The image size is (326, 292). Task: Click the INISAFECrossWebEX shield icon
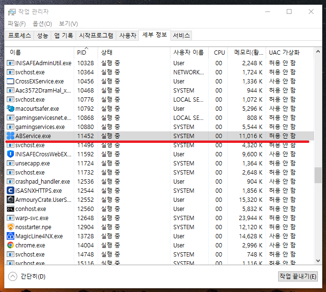pos(11,154)
